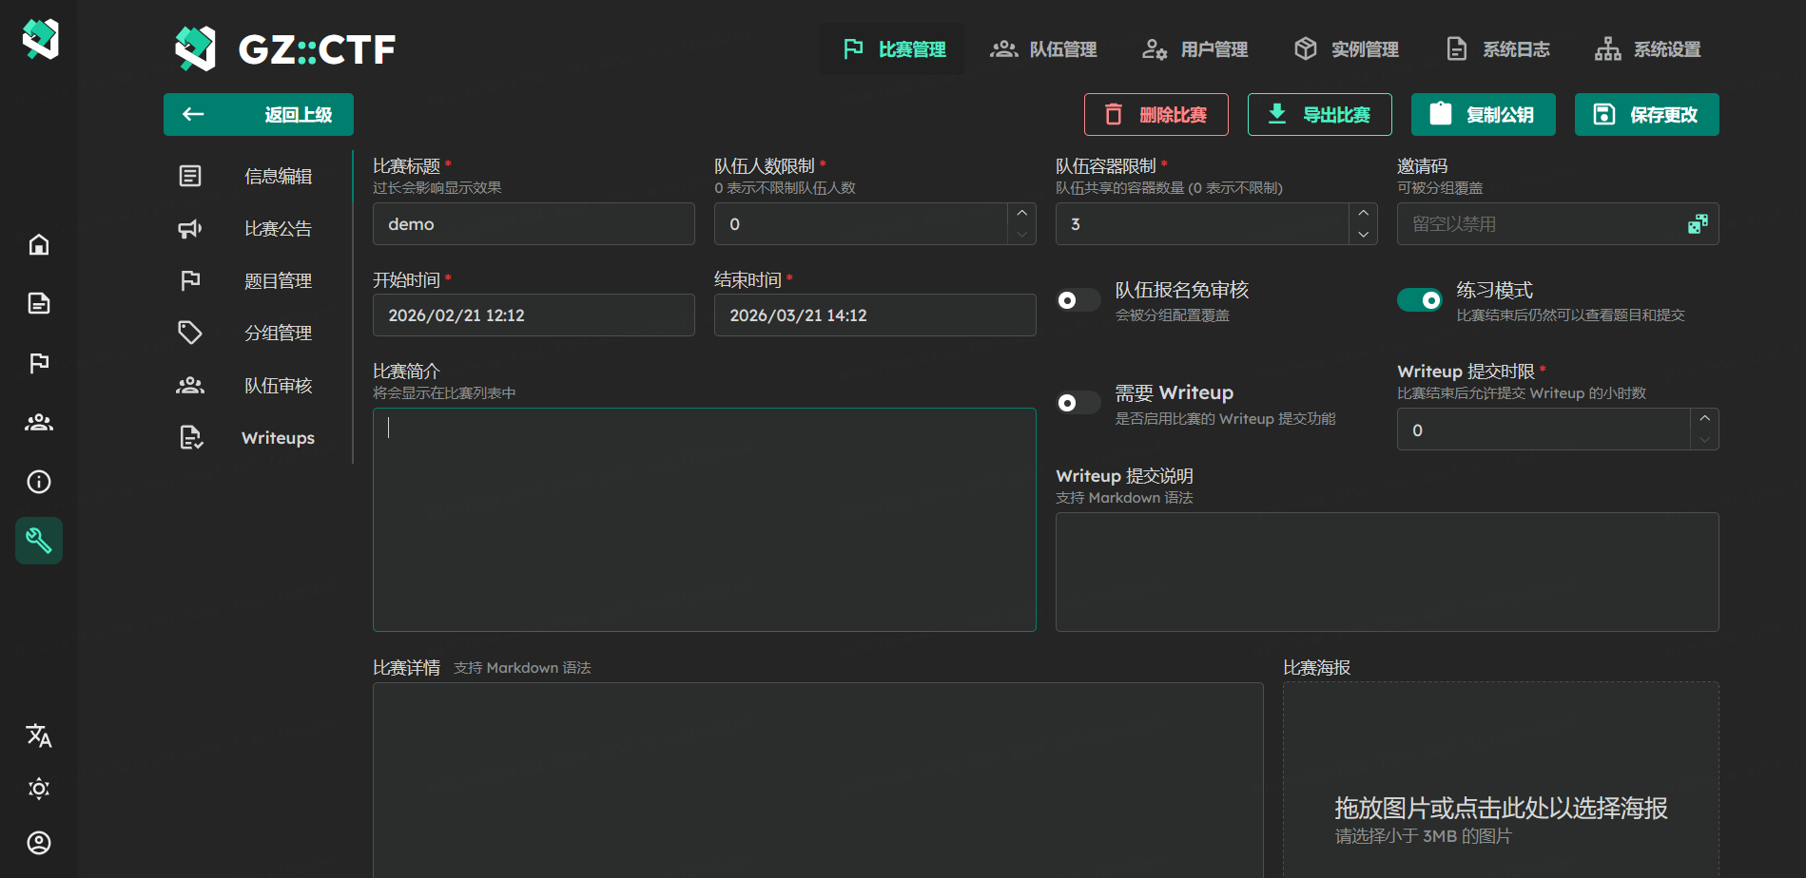Screen dimensions: 1806x878
Task: Open the teams icon in left sidebar
Action: pyautogui.click(x=39, y=423)
